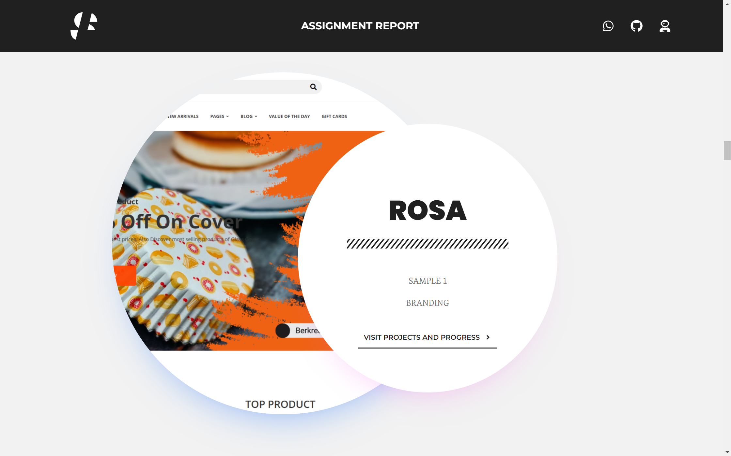Click the search field in preview

[x=261, y=87]
